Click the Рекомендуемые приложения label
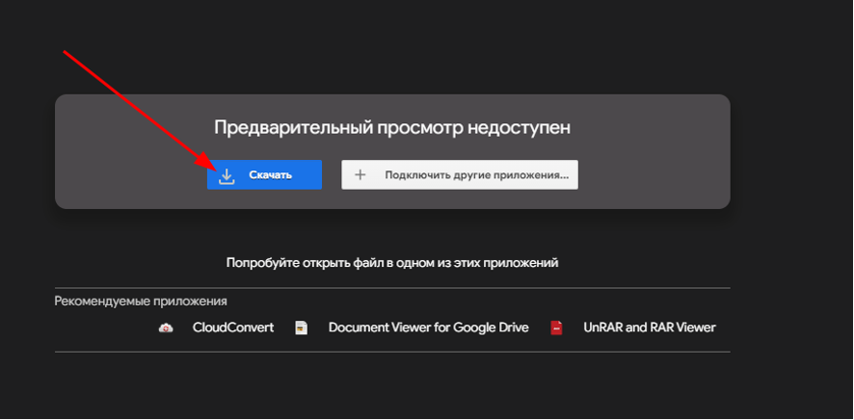This screenshot has width=854, height=420. [141, 301]
